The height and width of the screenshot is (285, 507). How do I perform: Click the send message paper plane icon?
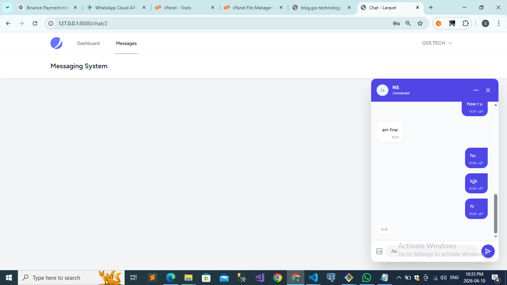[488, 251]
